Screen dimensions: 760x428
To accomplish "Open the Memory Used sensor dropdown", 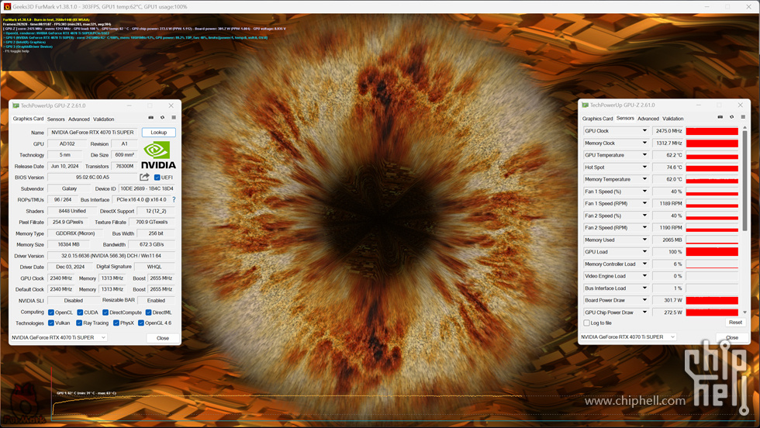I will tap(644, 240).
